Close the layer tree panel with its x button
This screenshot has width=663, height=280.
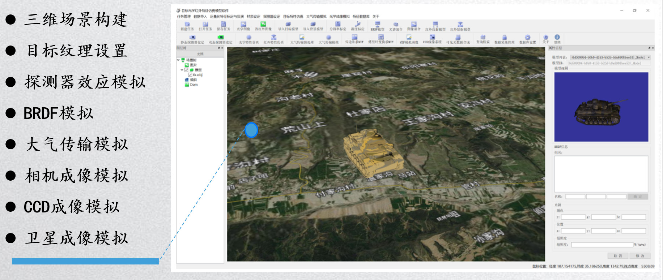click(222, 48)
